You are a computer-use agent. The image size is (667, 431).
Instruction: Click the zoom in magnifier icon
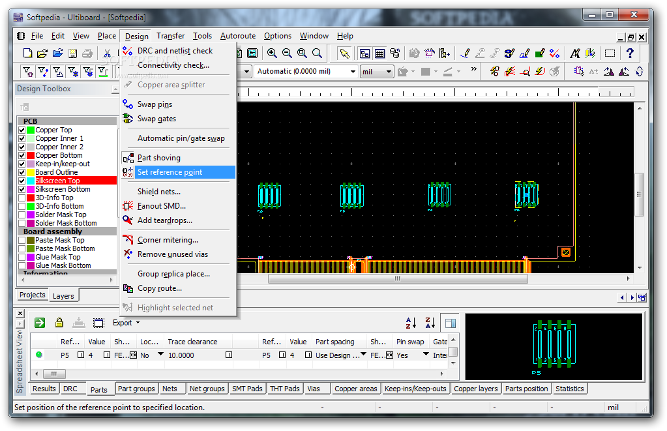[272, 53]
